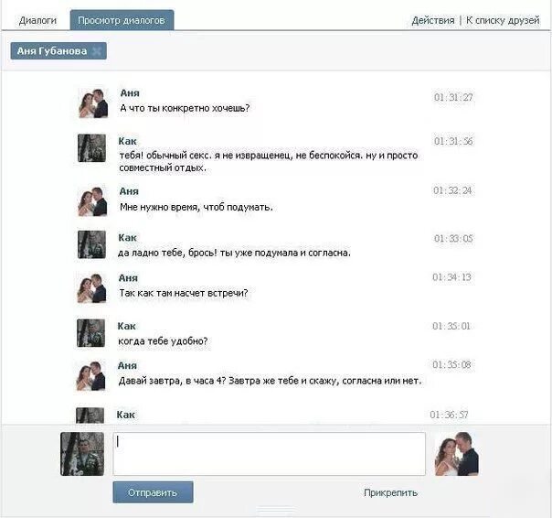The image size is (552, 518).
Task: Click the Отправить button
Action: [x=153, y=492]
